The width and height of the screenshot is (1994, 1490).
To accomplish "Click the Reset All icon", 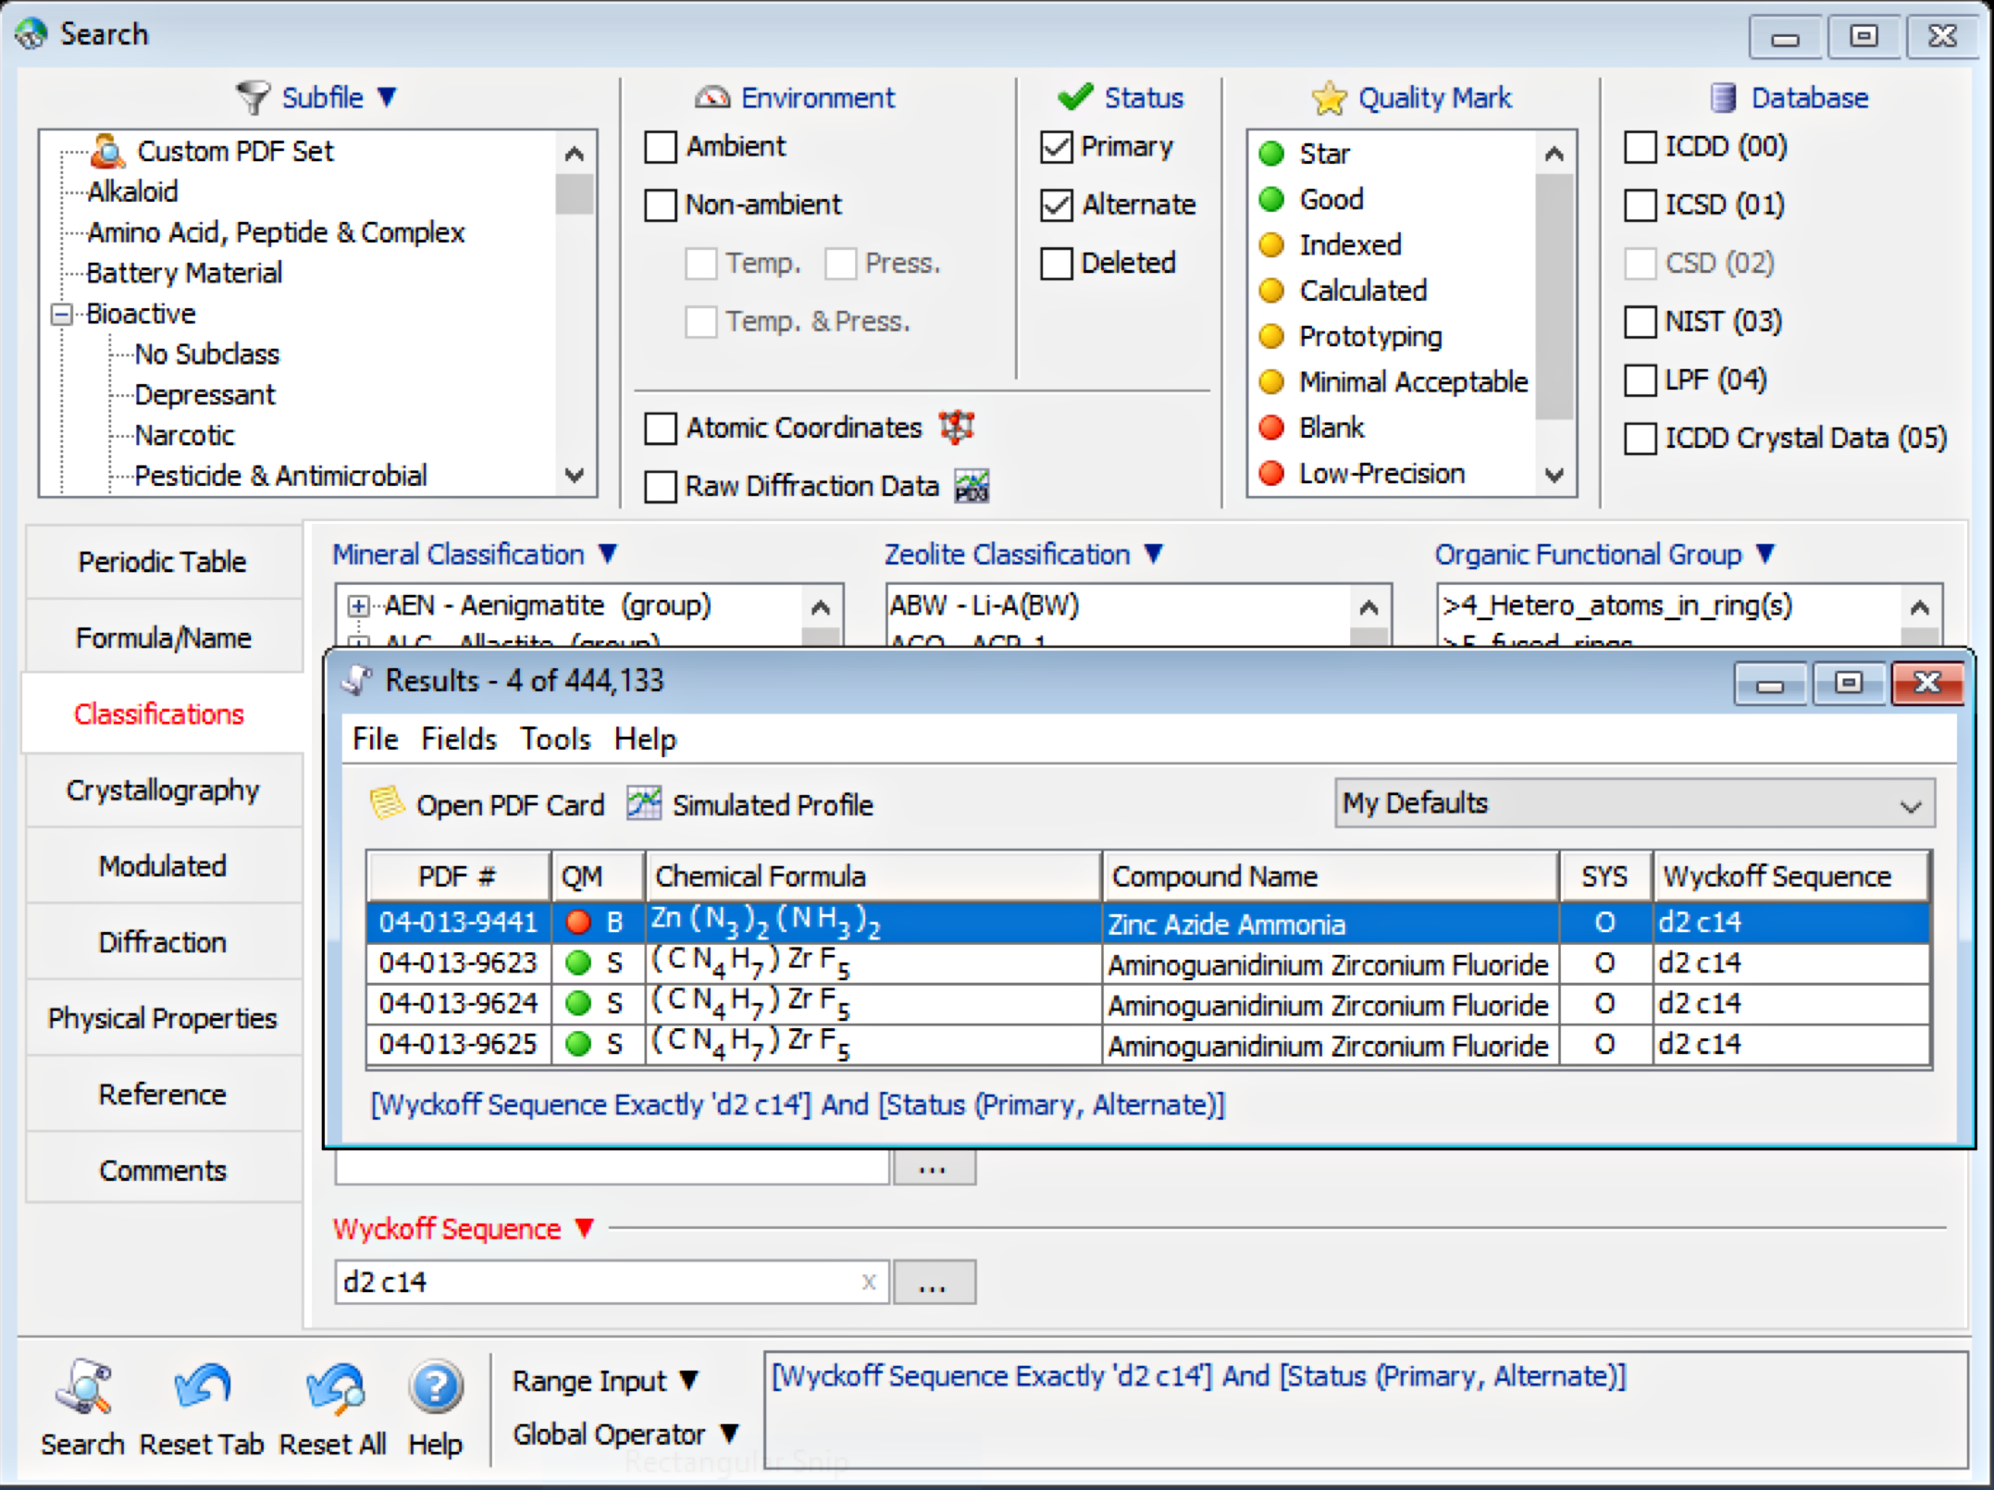I will [x=332, y=1388].
